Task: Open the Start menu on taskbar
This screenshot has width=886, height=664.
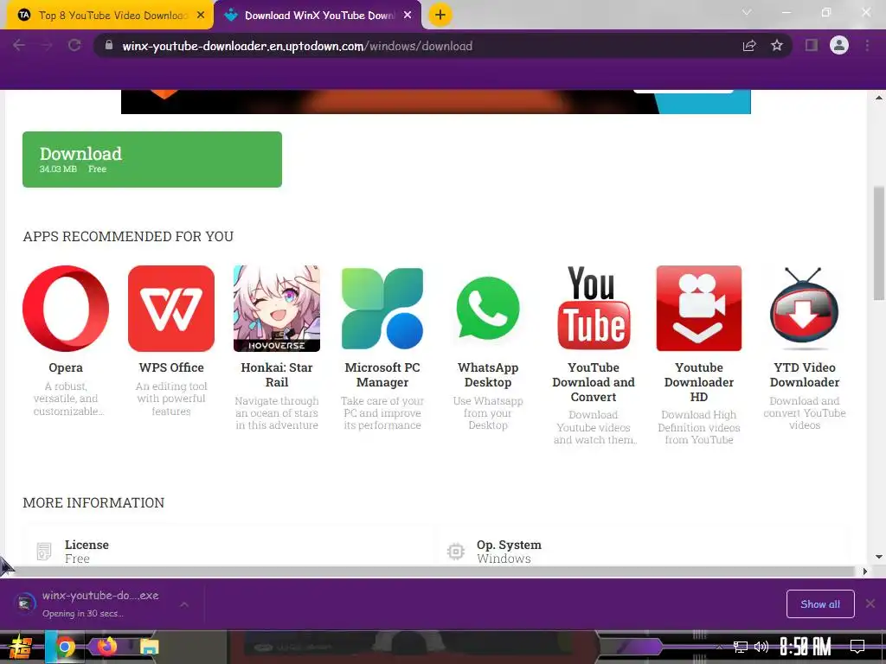Action: [20, 647]
